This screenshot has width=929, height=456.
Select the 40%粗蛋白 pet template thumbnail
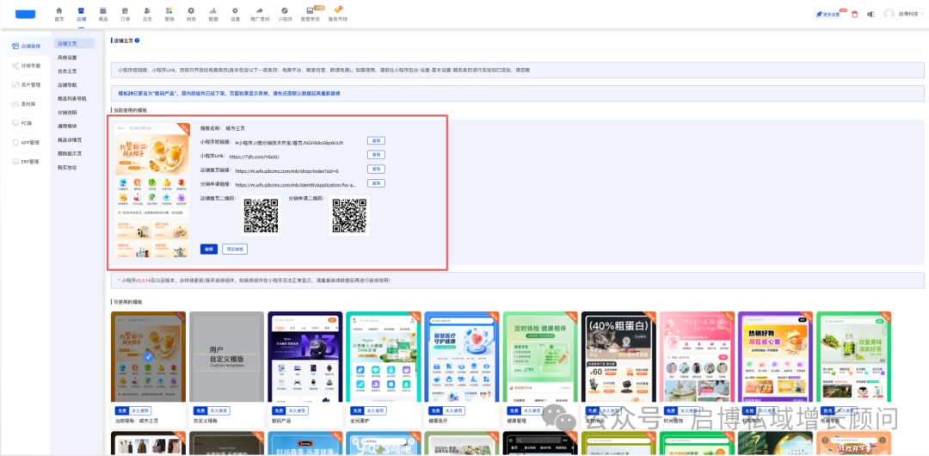pyautogui.click(x=618, y=357)
